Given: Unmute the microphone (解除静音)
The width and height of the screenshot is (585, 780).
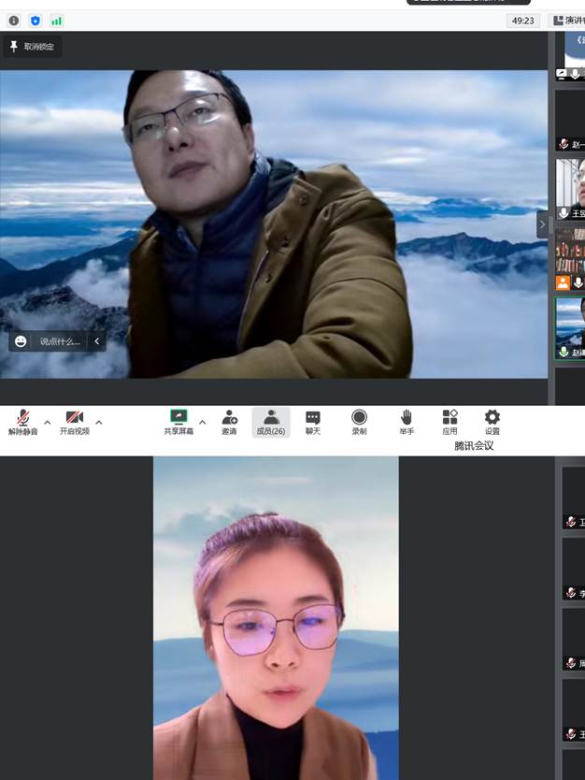Looking at the screenshot, I should 22,421.
